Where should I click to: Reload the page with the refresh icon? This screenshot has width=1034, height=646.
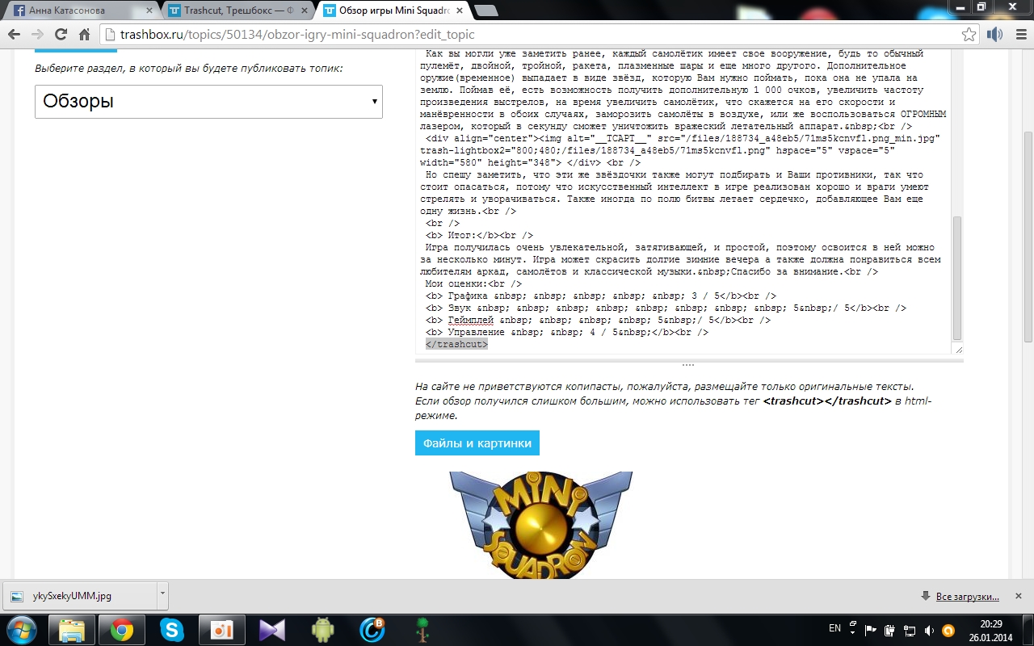coord(61,35)
